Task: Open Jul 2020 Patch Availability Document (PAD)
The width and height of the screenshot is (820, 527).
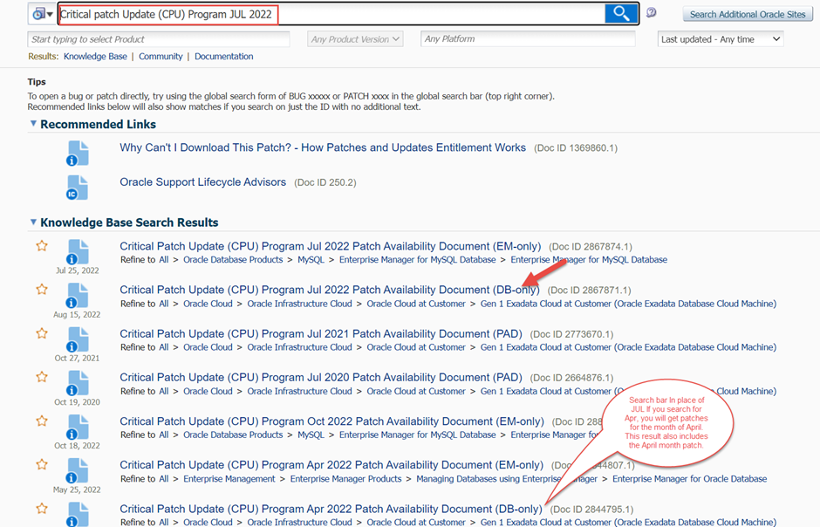Action: tap(321, 377)
